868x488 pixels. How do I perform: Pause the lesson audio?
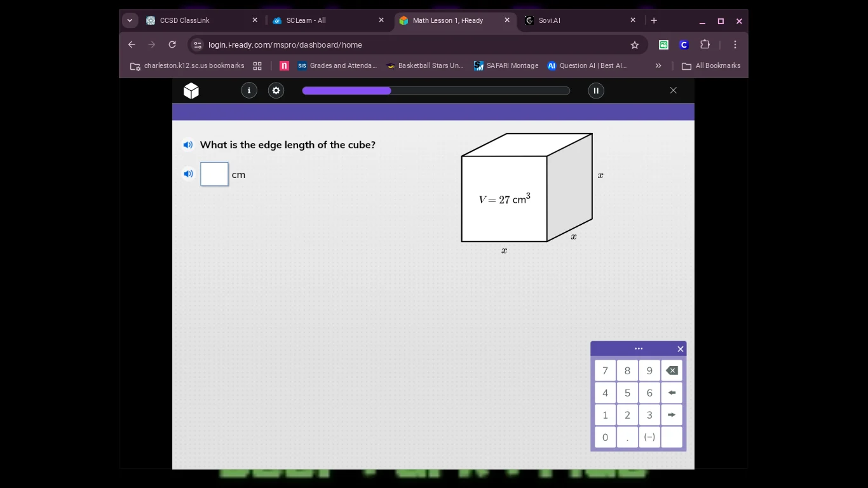point(595,90)
